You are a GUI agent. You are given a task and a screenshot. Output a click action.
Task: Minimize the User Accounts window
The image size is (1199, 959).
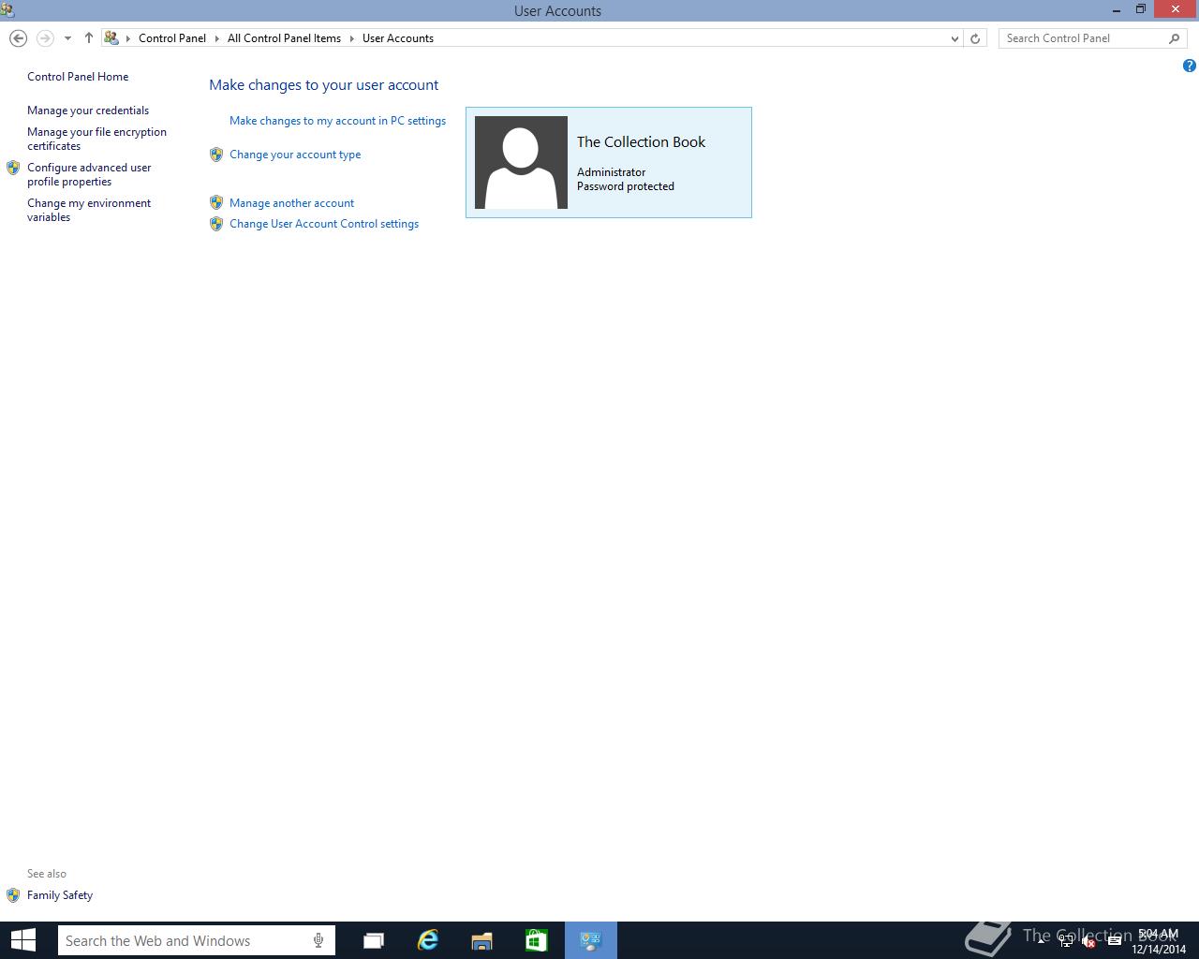1117,10
